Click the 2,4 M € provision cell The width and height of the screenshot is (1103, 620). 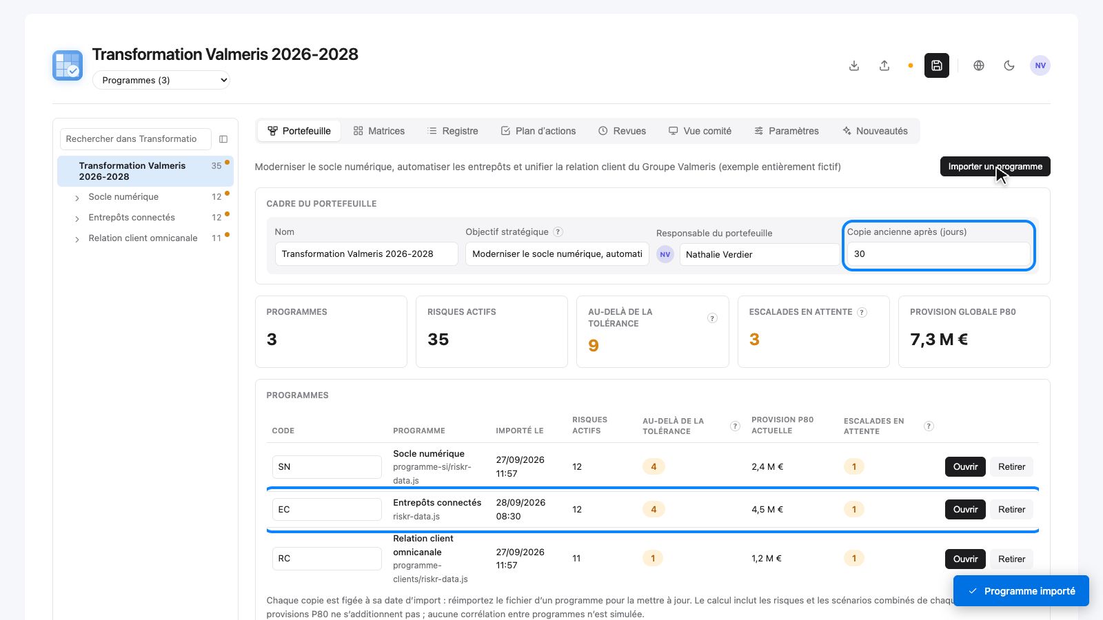coord(767,466)
